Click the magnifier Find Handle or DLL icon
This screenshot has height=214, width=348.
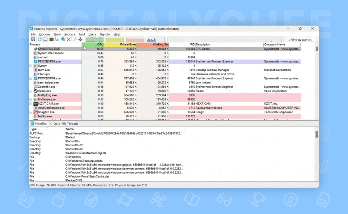pyautogui.click(x=75, y=40)
